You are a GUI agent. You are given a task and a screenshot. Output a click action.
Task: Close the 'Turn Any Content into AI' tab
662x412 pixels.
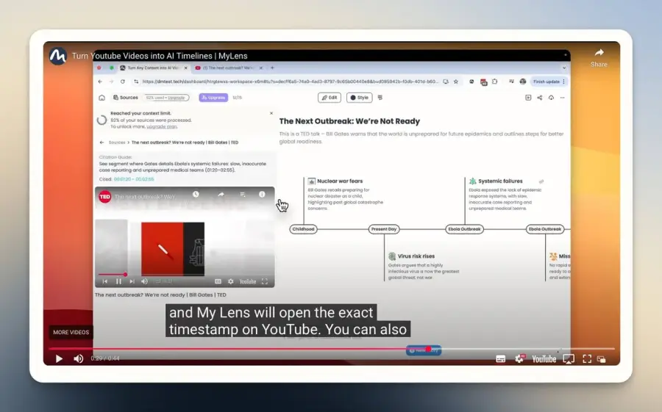[x=186, y=68]
